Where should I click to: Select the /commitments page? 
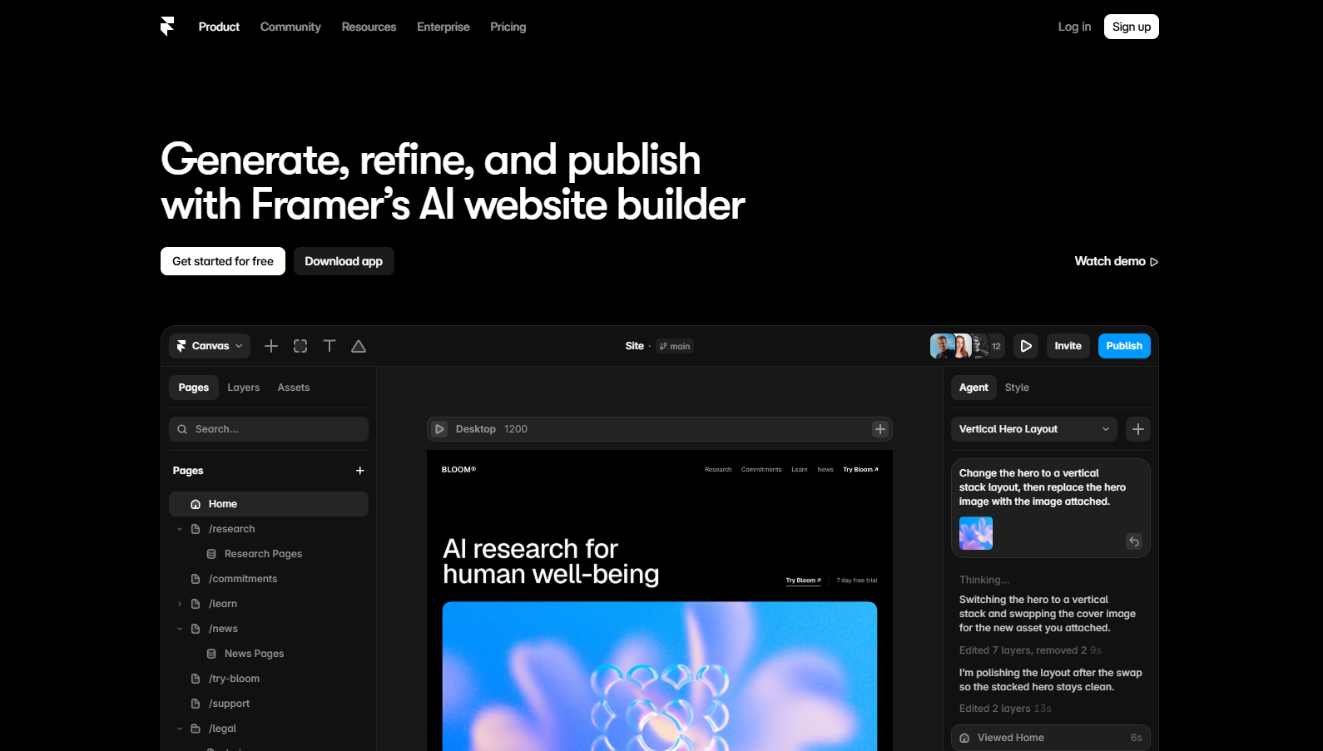click(x=243, y=579)
